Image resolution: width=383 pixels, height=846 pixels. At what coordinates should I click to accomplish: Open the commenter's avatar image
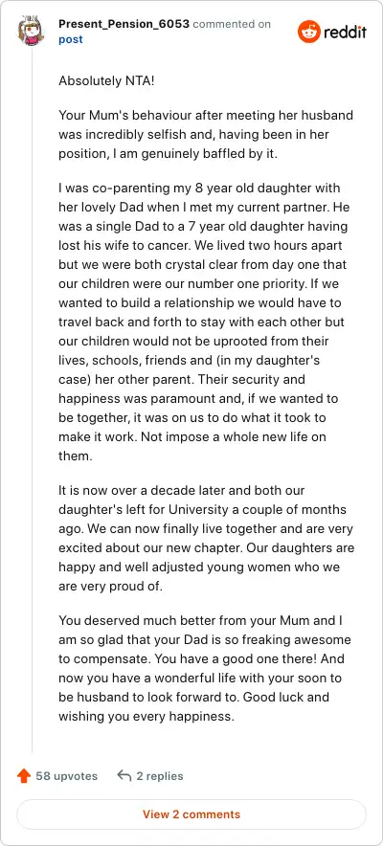pos(31,32)
